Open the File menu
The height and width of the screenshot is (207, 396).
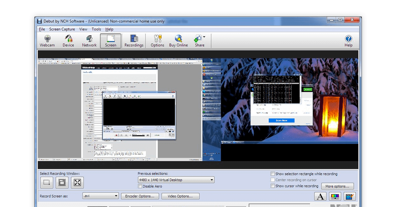point(42,29)
